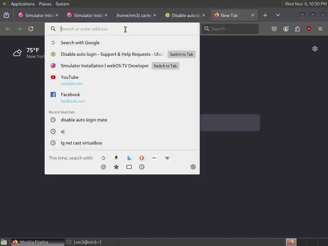Search this time with Amazon icon
The height and width of the screenshot is (246, 328).
tap(116, 158)
